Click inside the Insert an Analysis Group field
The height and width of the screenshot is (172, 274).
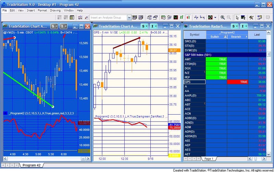108,17
